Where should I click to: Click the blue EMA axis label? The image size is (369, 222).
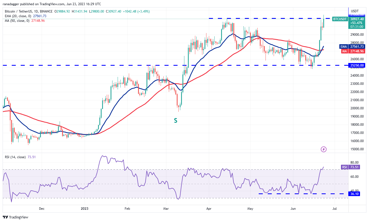[x=343, y=47]
